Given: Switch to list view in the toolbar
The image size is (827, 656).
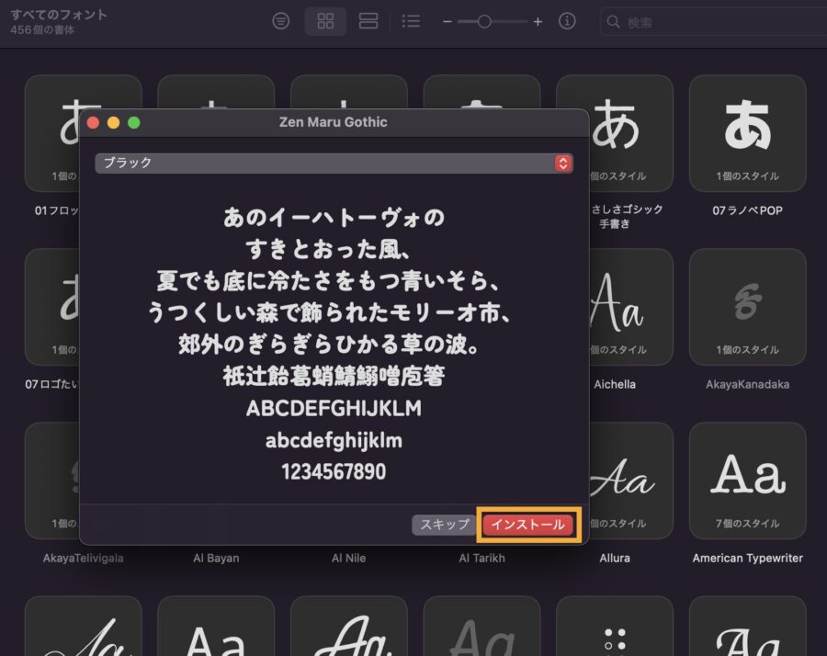Looking at the screenshot, I should point(411,22).
